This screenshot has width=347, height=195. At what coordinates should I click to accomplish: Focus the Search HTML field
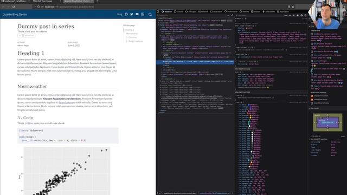pos(191,16)
